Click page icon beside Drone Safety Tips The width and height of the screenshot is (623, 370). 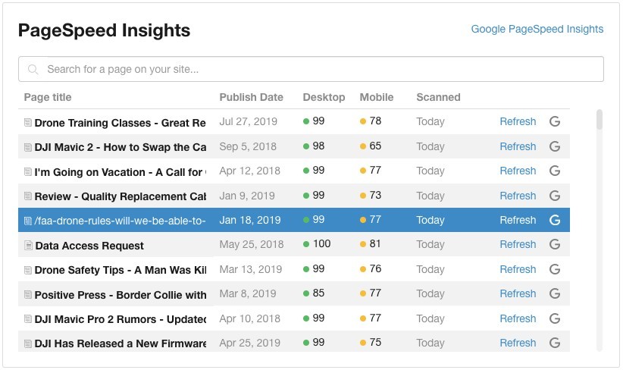[x=28, y=270]
